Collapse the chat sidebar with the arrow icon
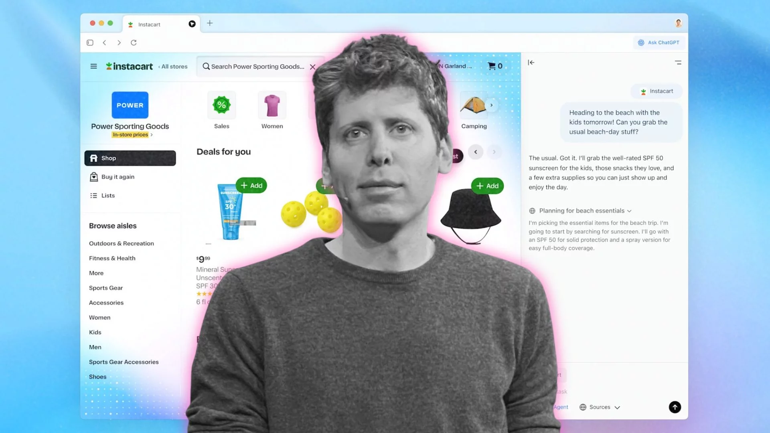Image resolution: width=770 pixels, height=433 pixels. (531, 63)
